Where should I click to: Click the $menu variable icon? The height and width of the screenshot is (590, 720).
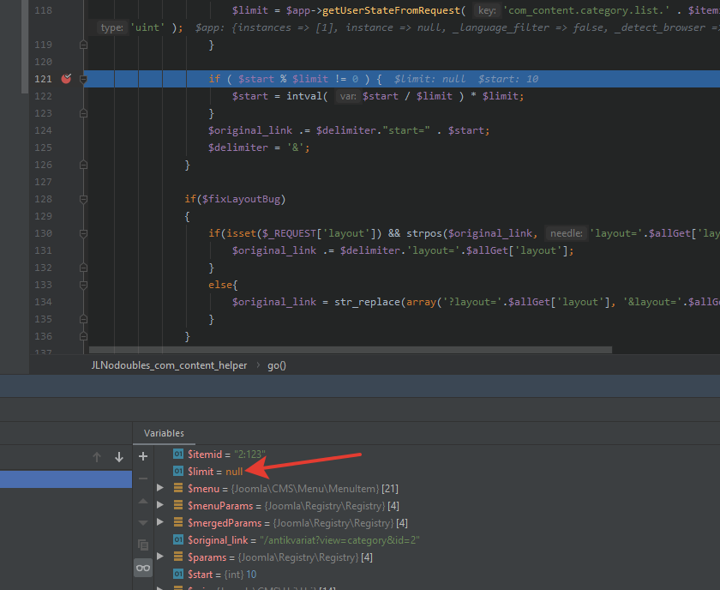tap(178, 488)
